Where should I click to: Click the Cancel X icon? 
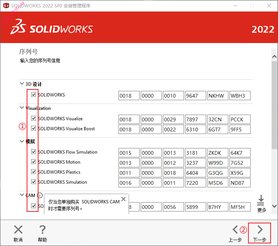(x=18, y=229)
